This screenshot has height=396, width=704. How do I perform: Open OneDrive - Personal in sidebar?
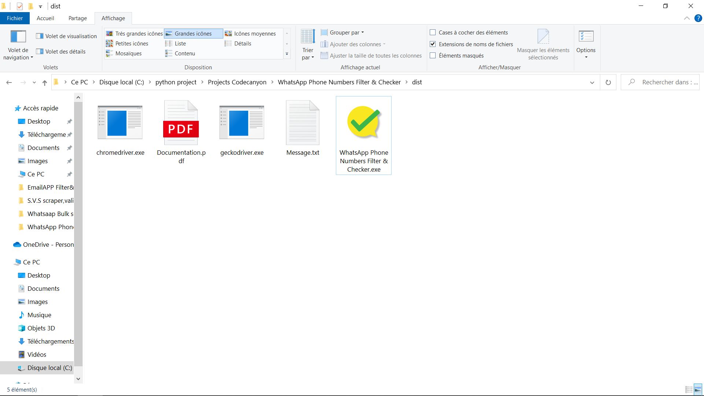[43, 245]
